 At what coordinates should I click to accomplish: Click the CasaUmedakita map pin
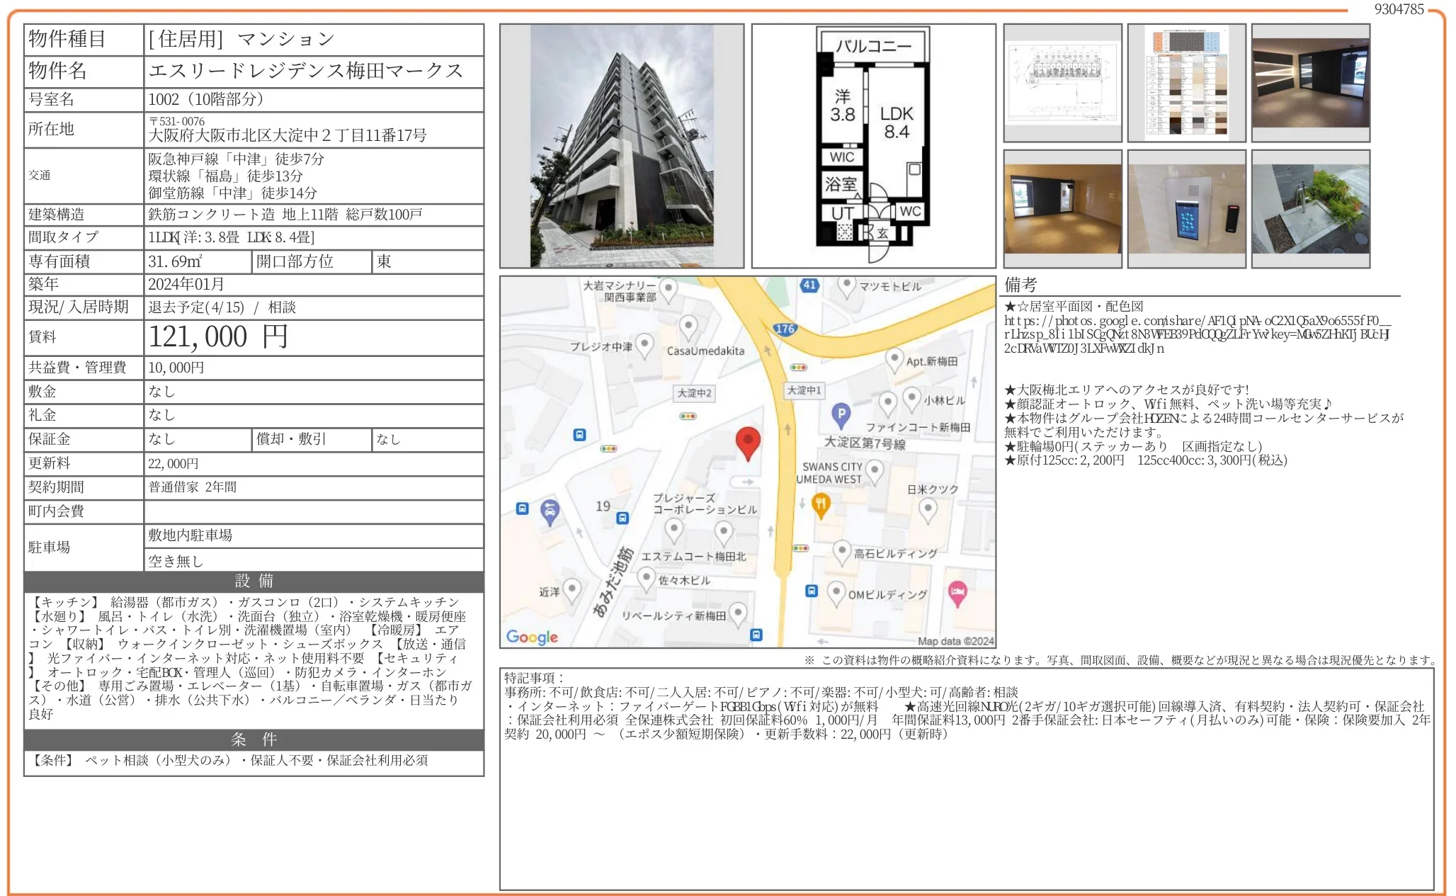(688, 327)
